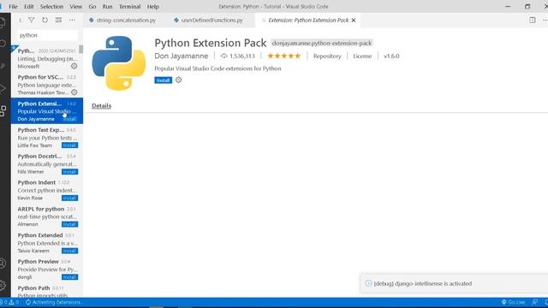Install Python Extension Pack from details page
This screenshot has width=548, height=308.
coord(163,80)
